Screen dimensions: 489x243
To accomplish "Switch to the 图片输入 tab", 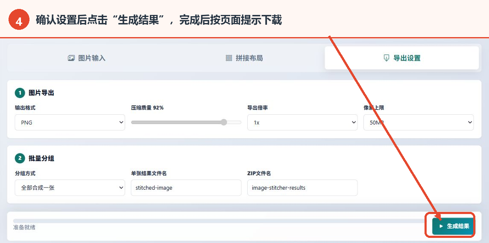I will [x=87, y=58].
